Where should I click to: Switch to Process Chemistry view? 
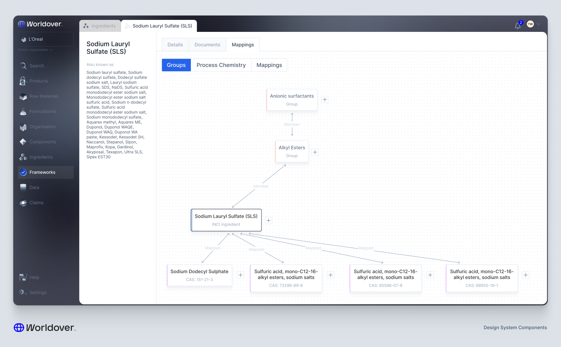coord(221,65)
